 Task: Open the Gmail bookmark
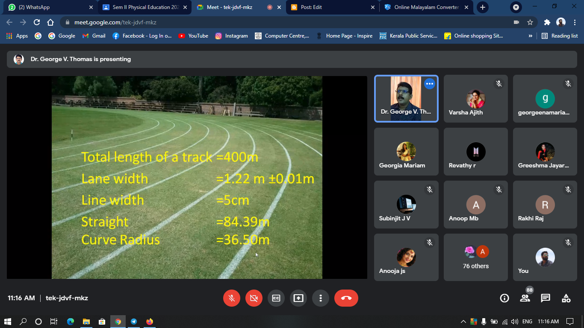pyautogui.click(x=94, y=36)
